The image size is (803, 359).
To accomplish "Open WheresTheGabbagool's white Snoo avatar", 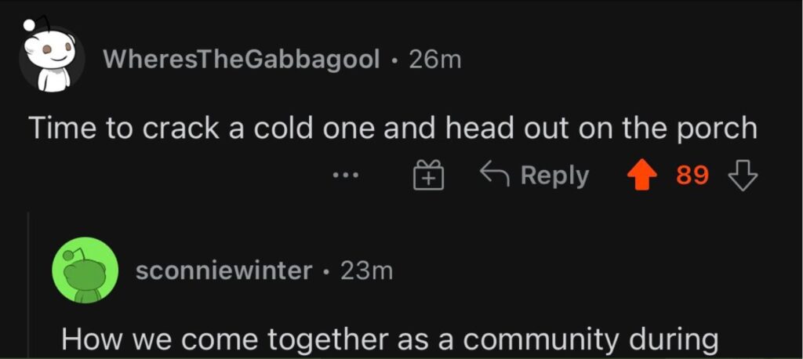I will pyautogui.click(x=51, y=58).
